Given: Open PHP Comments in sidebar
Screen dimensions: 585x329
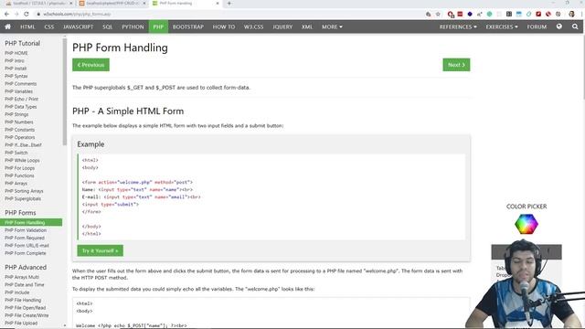Looking at the screenshot, I should coord(20,83).
